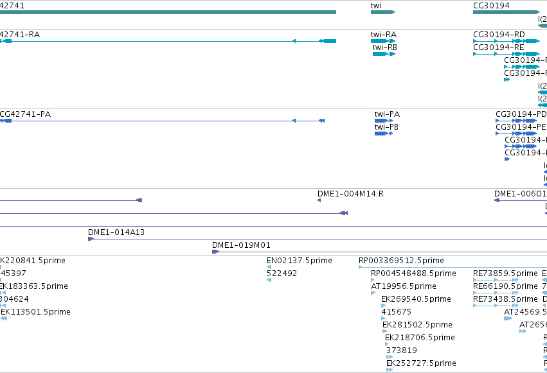Select the 522492 arrow glyph
547x373 pixels.
click(x=269, y=280)
